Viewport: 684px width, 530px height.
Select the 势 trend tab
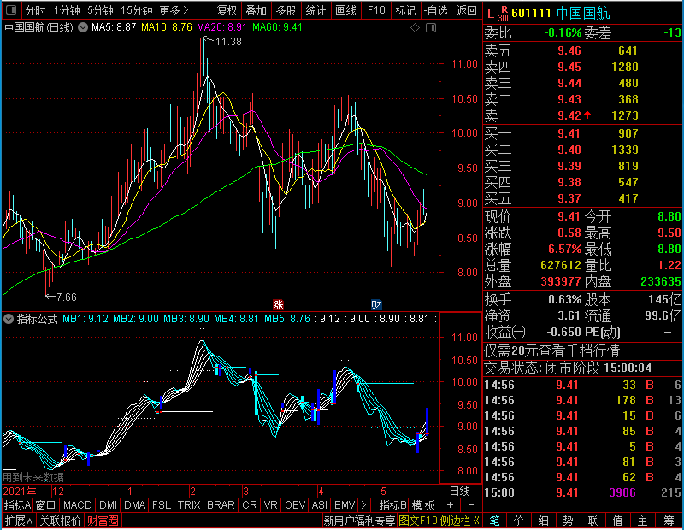[568, 521]
